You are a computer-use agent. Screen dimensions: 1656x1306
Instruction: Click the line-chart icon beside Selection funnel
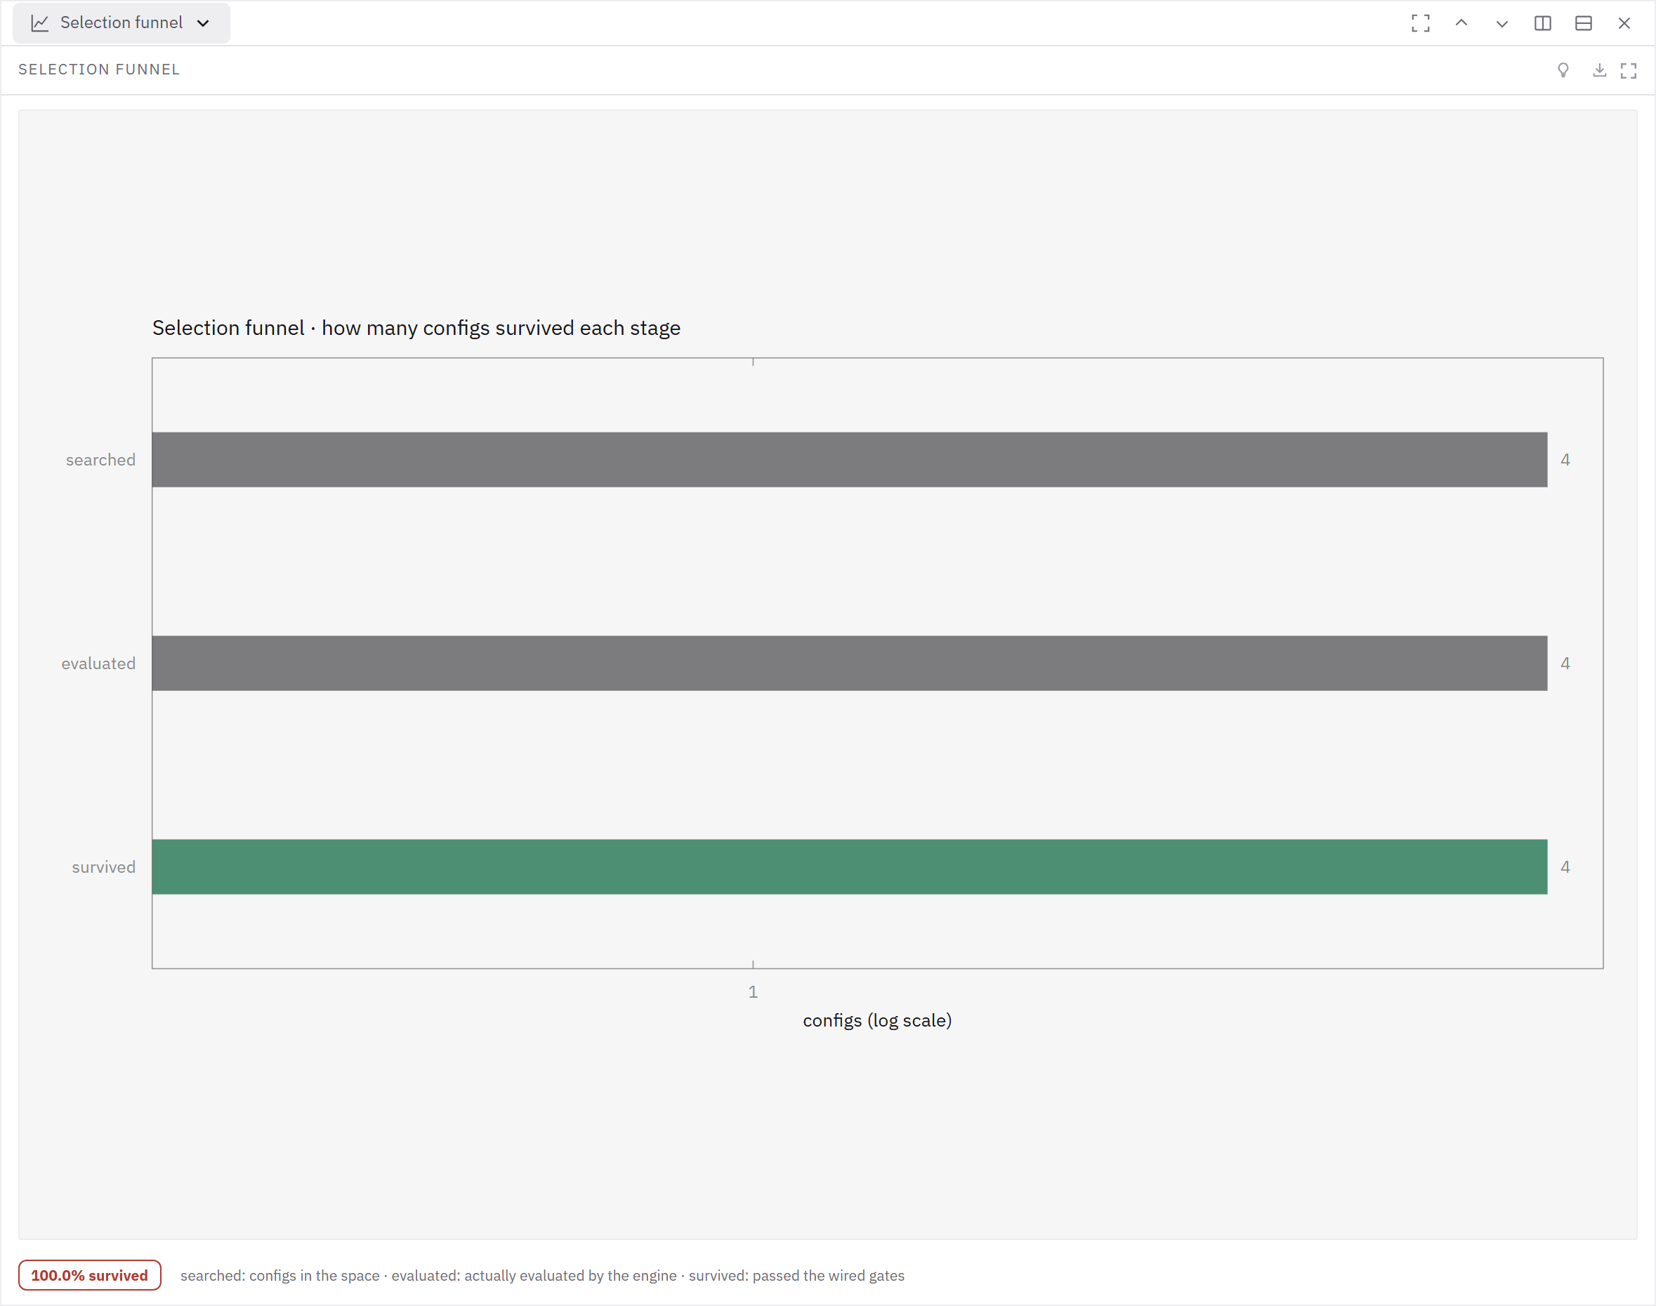coord(40,23)
